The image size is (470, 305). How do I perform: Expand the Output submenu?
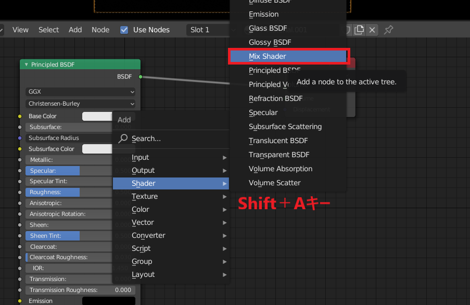[x=171, y=170]
